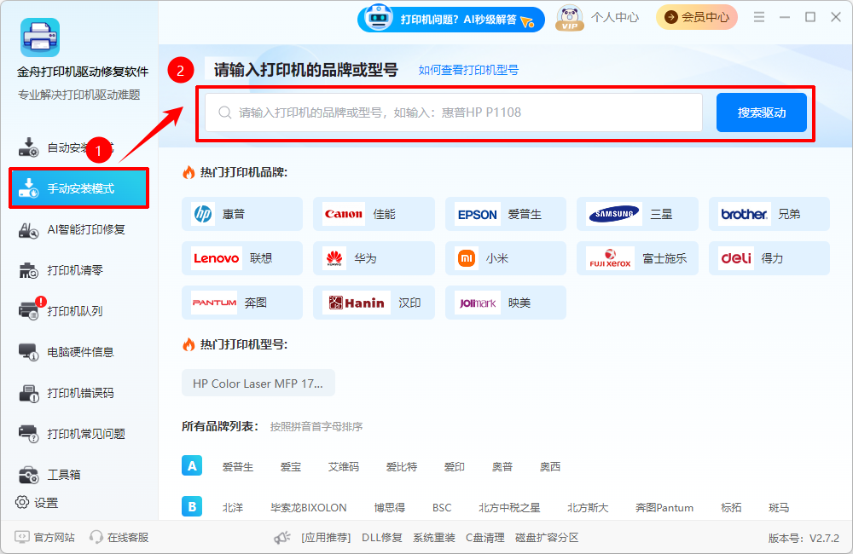Image resolution: width=853 pixels, height=554 pixels.
Task: Click [应用推荐] footer text
Action: click(326, 538)
